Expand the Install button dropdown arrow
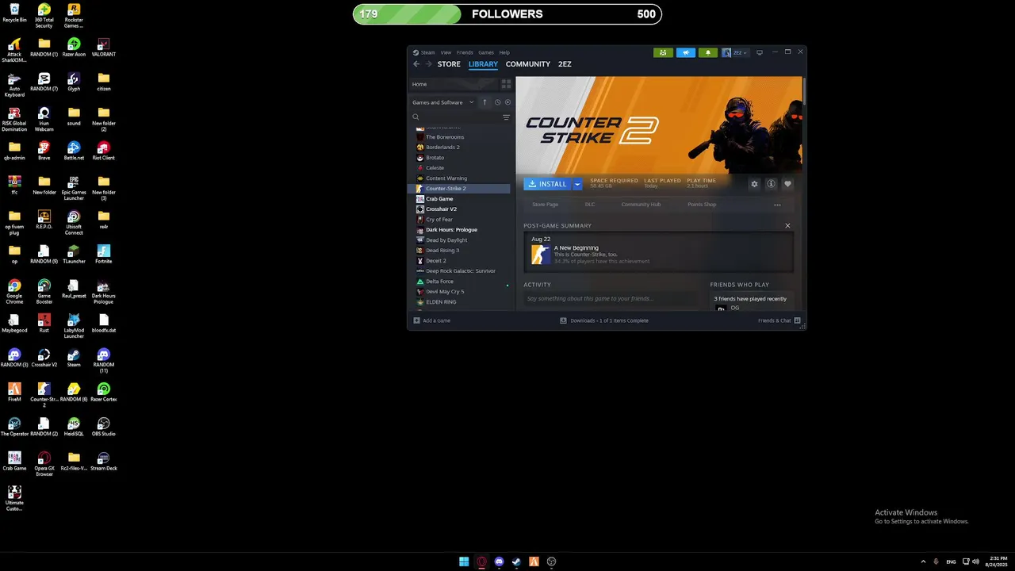Image resolution: width=1015 pixels, height=571 pixels. coord(577,184)
